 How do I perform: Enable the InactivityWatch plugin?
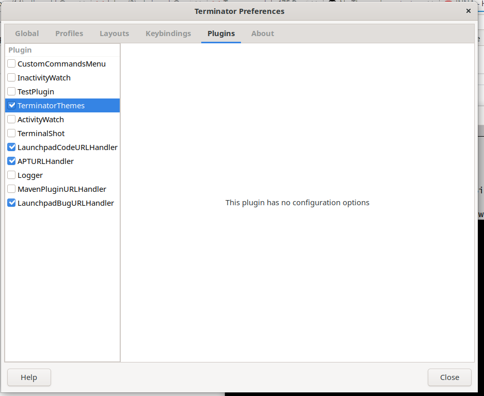point(11,77)
